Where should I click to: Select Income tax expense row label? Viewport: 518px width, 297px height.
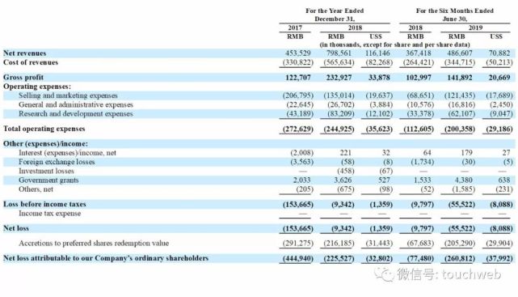pos(50,214)
